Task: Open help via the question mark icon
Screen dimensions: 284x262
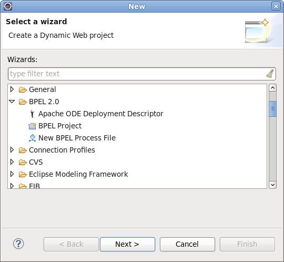Action: tap(18, 244)
